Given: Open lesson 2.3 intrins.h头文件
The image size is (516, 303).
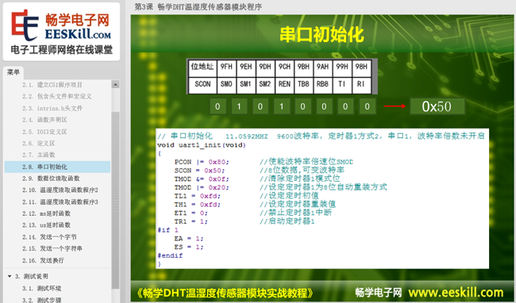Looking at the screenshot, I should (52, 108).
